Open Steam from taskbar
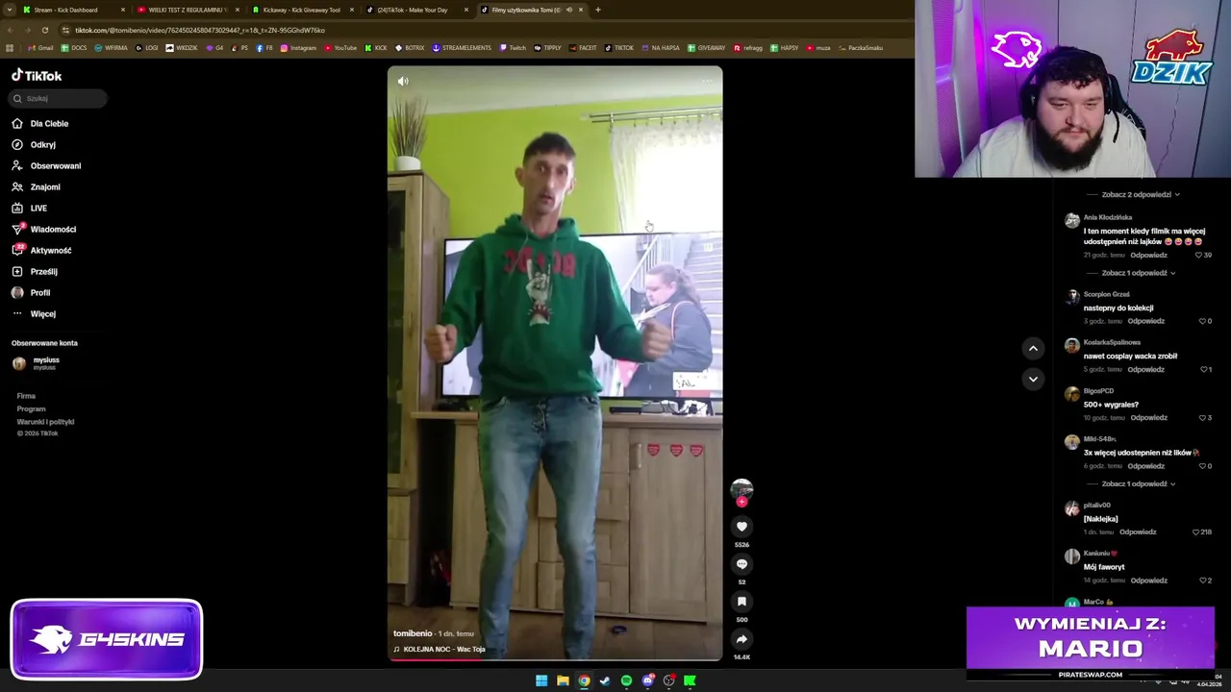 pos(605,680)
